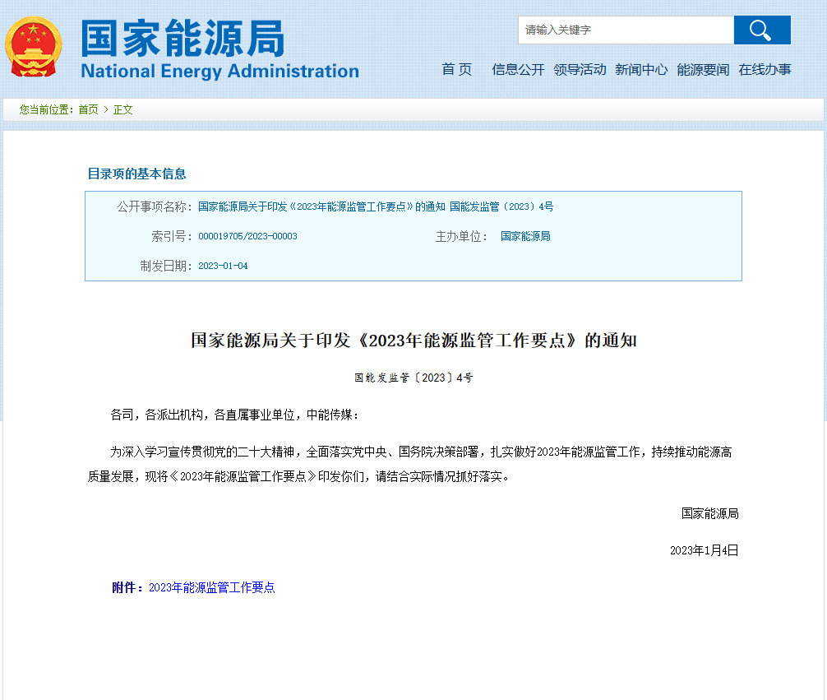Viewport: 827px width, 700px height.
Task: Click the 国家能源局 signature line
Action: pos(710,513)
